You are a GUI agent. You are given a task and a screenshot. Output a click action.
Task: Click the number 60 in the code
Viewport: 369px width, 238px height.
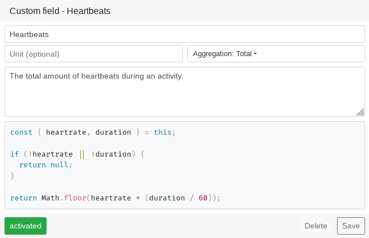click(x=203, y=198)
